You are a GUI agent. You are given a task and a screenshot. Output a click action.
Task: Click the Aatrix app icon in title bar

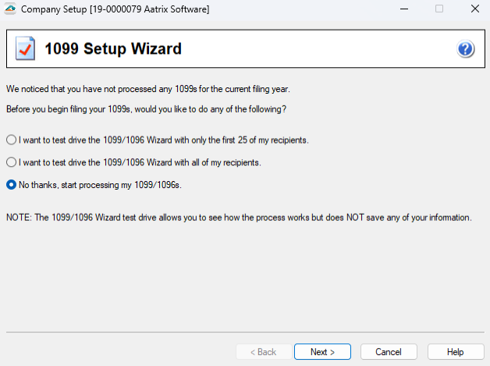click(11, 9)
